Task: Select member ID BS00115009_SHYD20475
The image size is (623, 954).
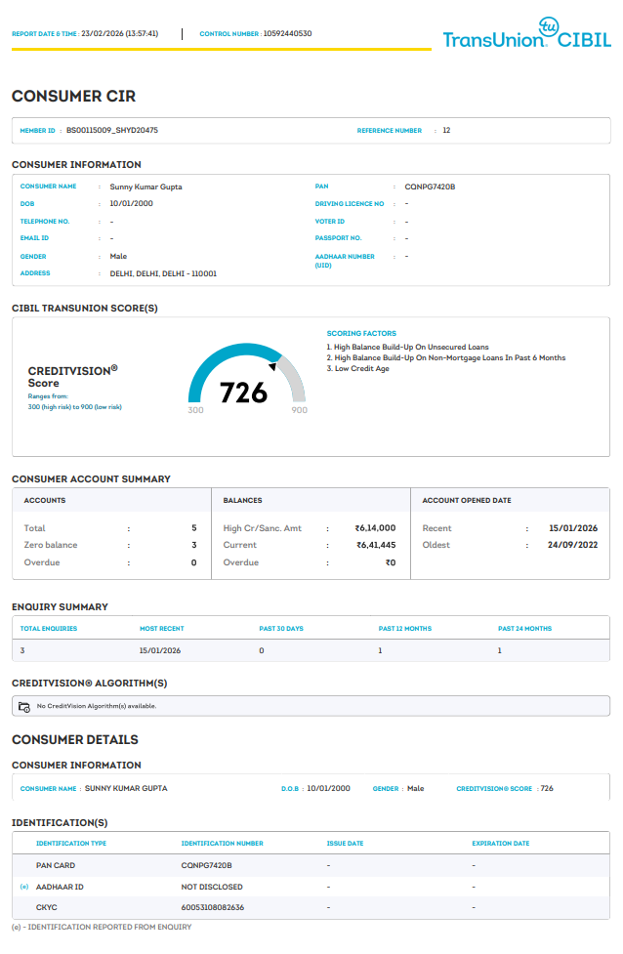Action: pos(112,130)
